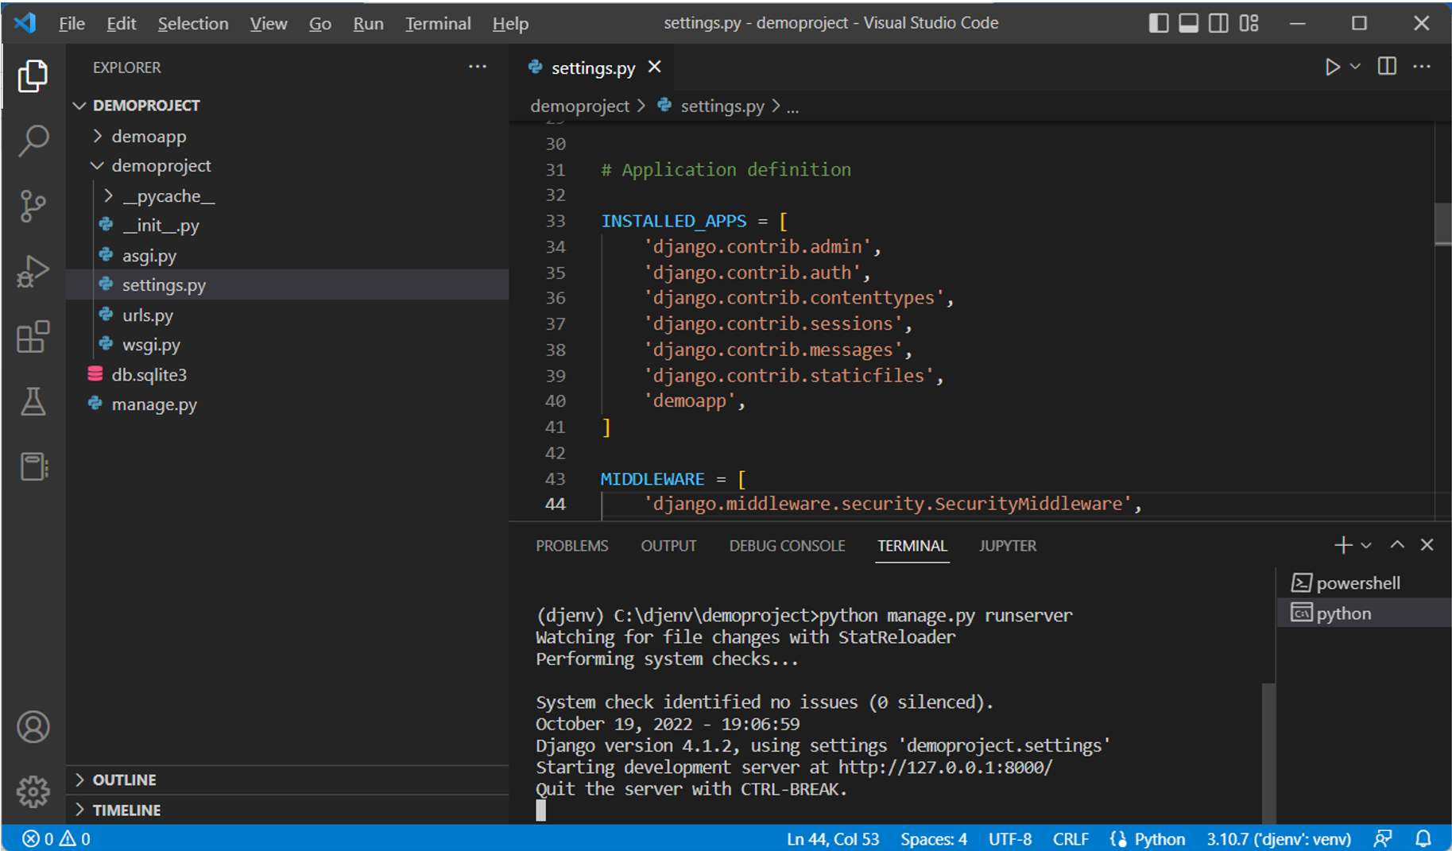Viewport: 1452px width, 851px height.
Task: Toggle the secondary side bar layout button
Action: [x=1218, y=23]
